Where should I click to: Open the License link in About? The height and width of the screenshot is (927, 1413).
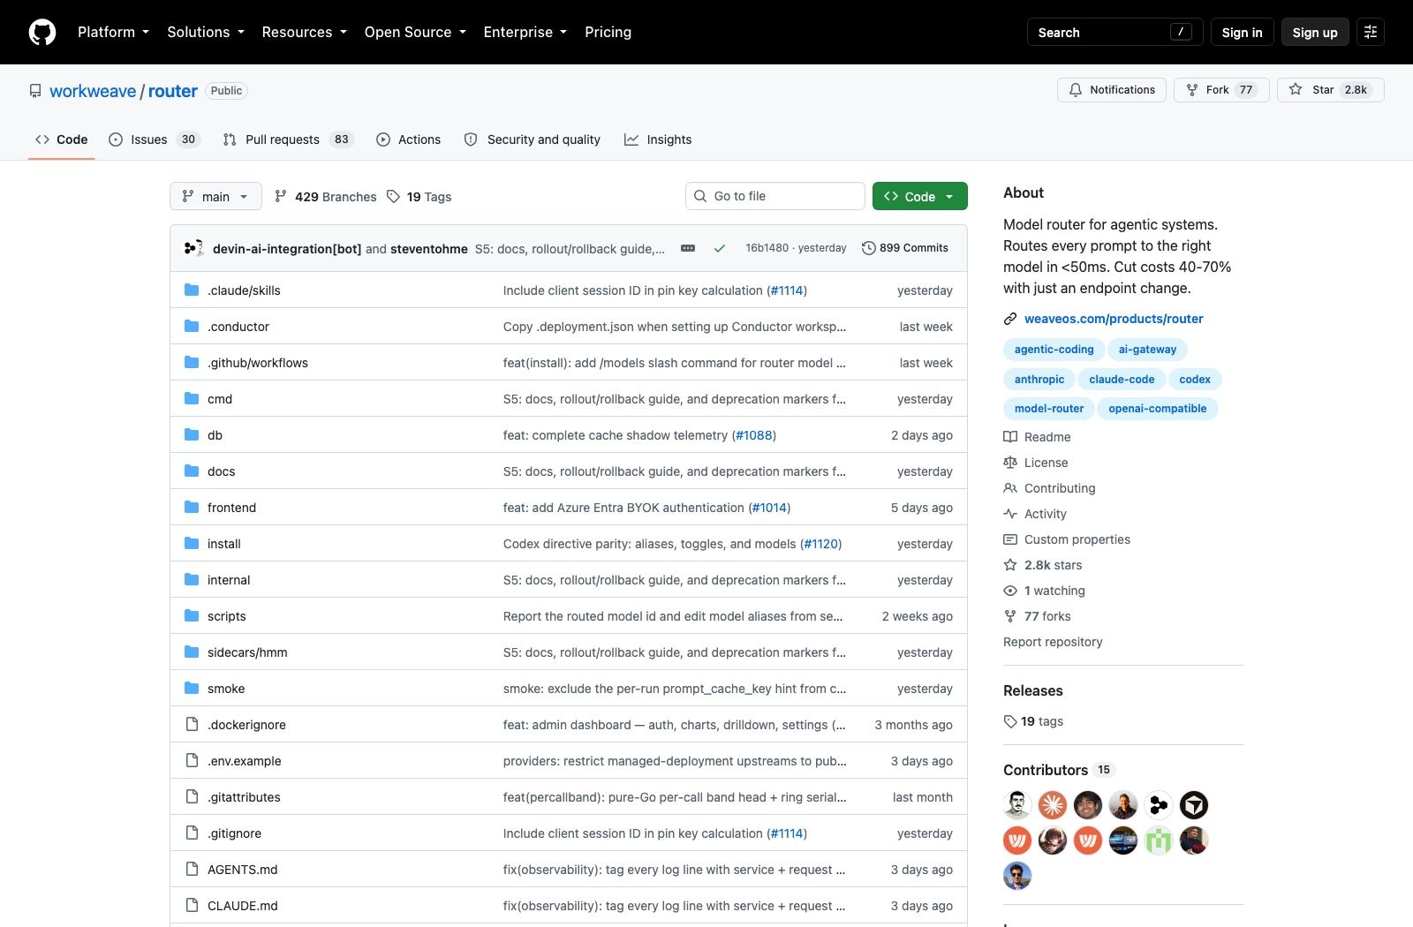1036,463
